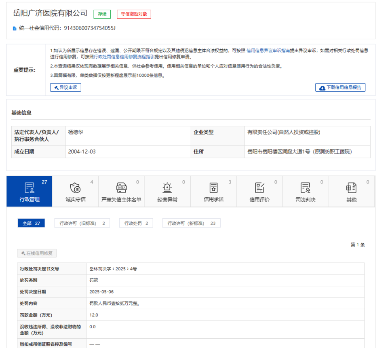Open the 行政处罚信息信用修复流程指引 link
Image resolution: width=388 pixels, height=348 pixels.
coord(124,57)
